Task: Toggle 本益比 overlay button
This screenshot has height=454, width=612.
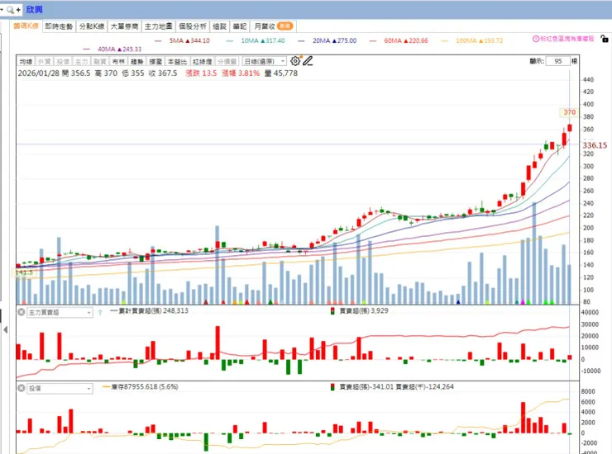Action: pyautogui.click(x=177, y=62)
